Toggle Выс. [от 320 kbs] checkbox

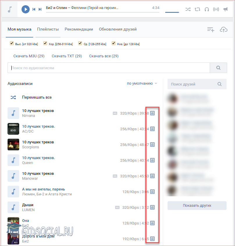tap(12, 43)
